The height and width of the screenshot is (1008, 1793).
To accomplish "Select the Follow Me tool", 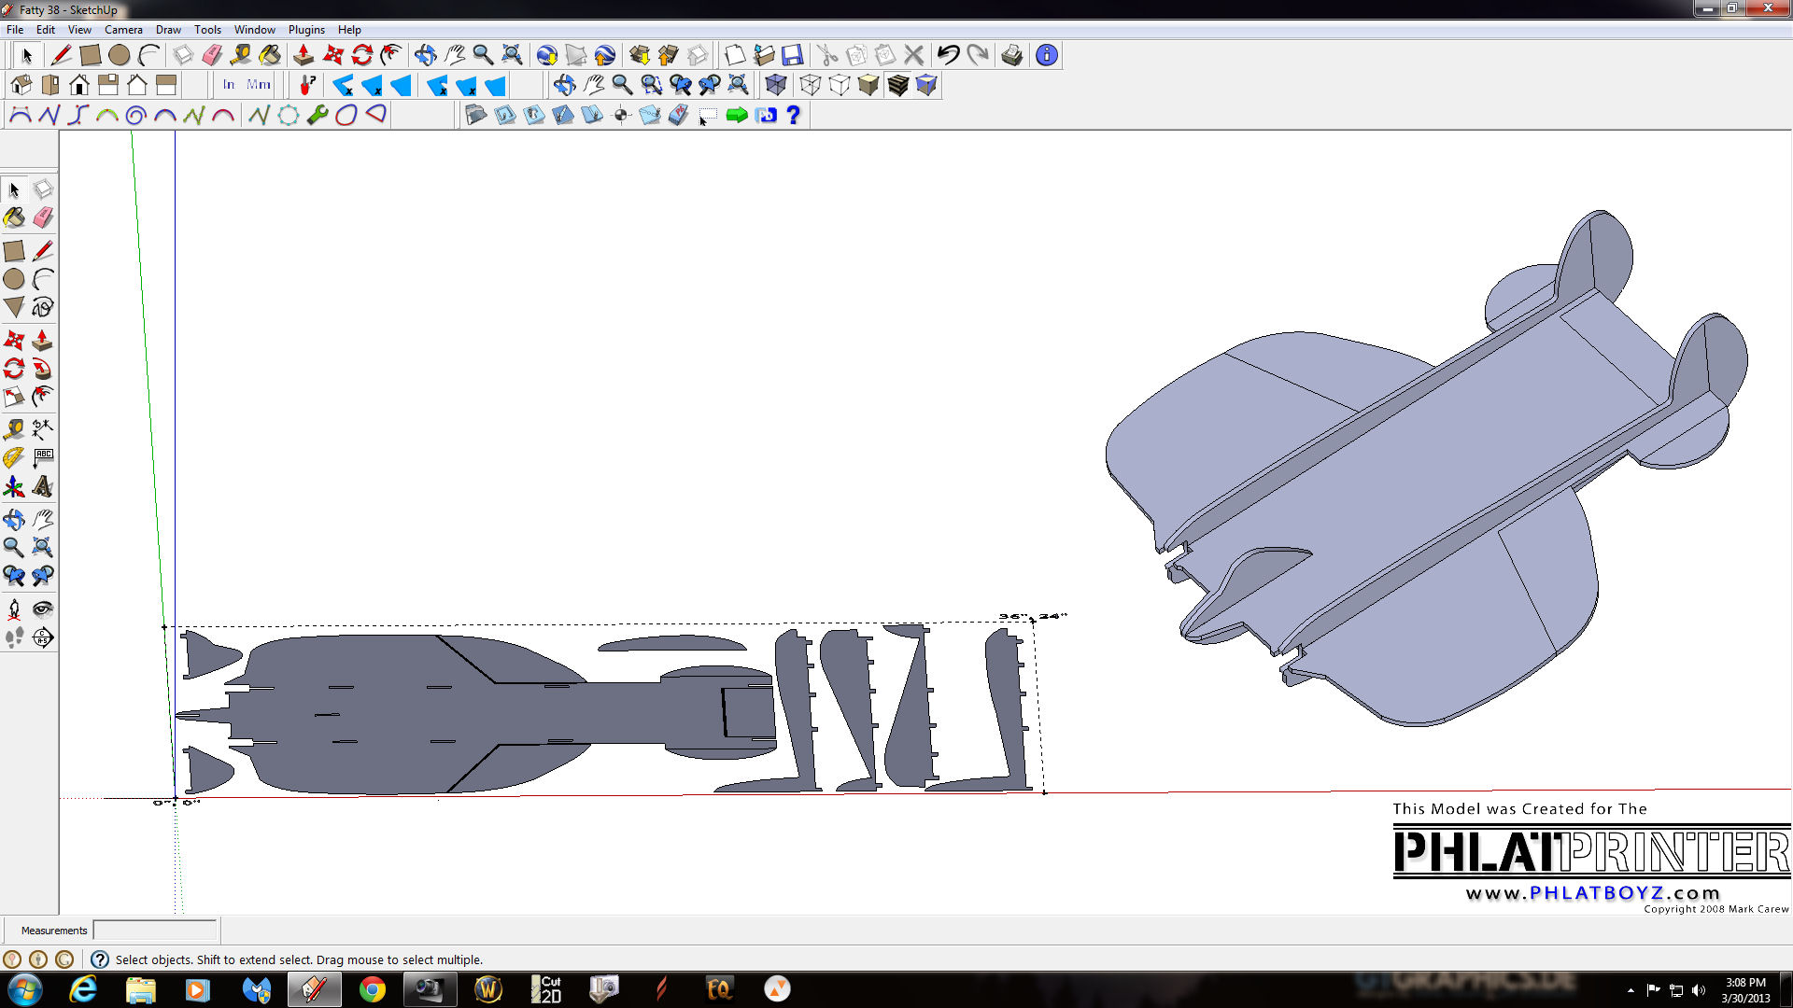I will click(x=42, y=368).
